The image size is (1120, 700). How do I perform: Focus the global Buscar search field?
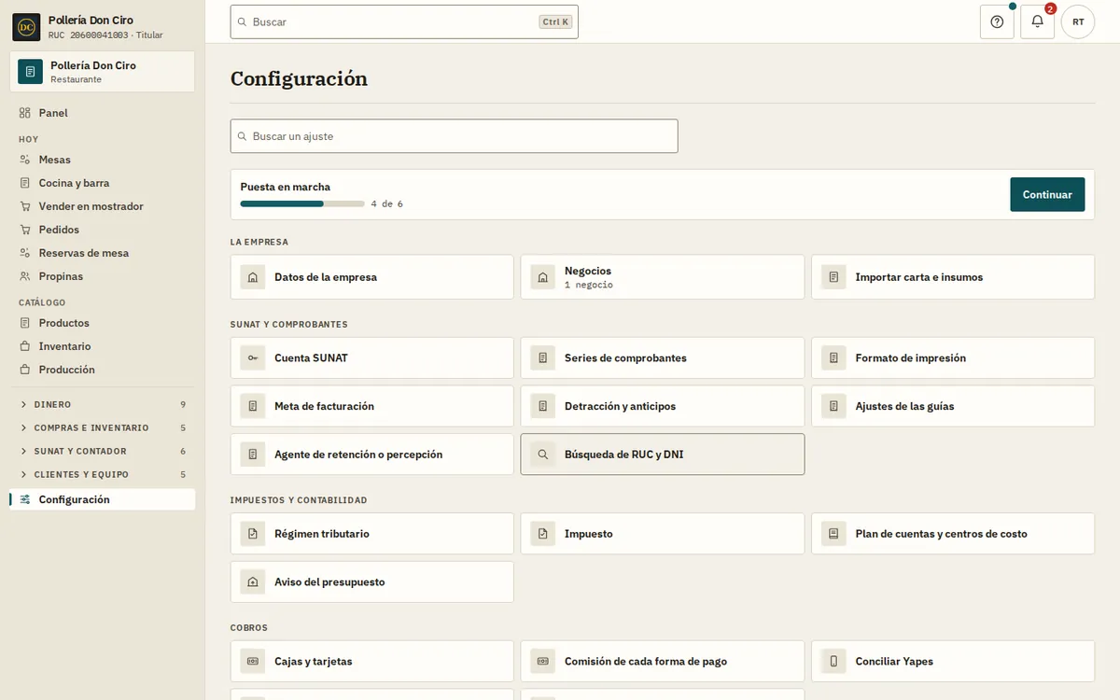(x=404, y=21)
